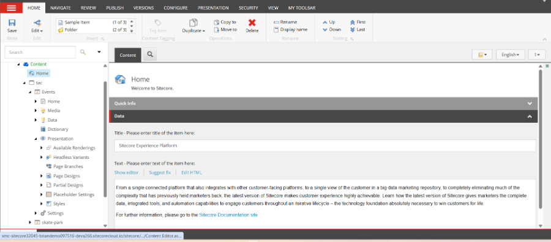Expand the Media tree node
This screenshot has height=242, width=551.
(x=36, y=111)
